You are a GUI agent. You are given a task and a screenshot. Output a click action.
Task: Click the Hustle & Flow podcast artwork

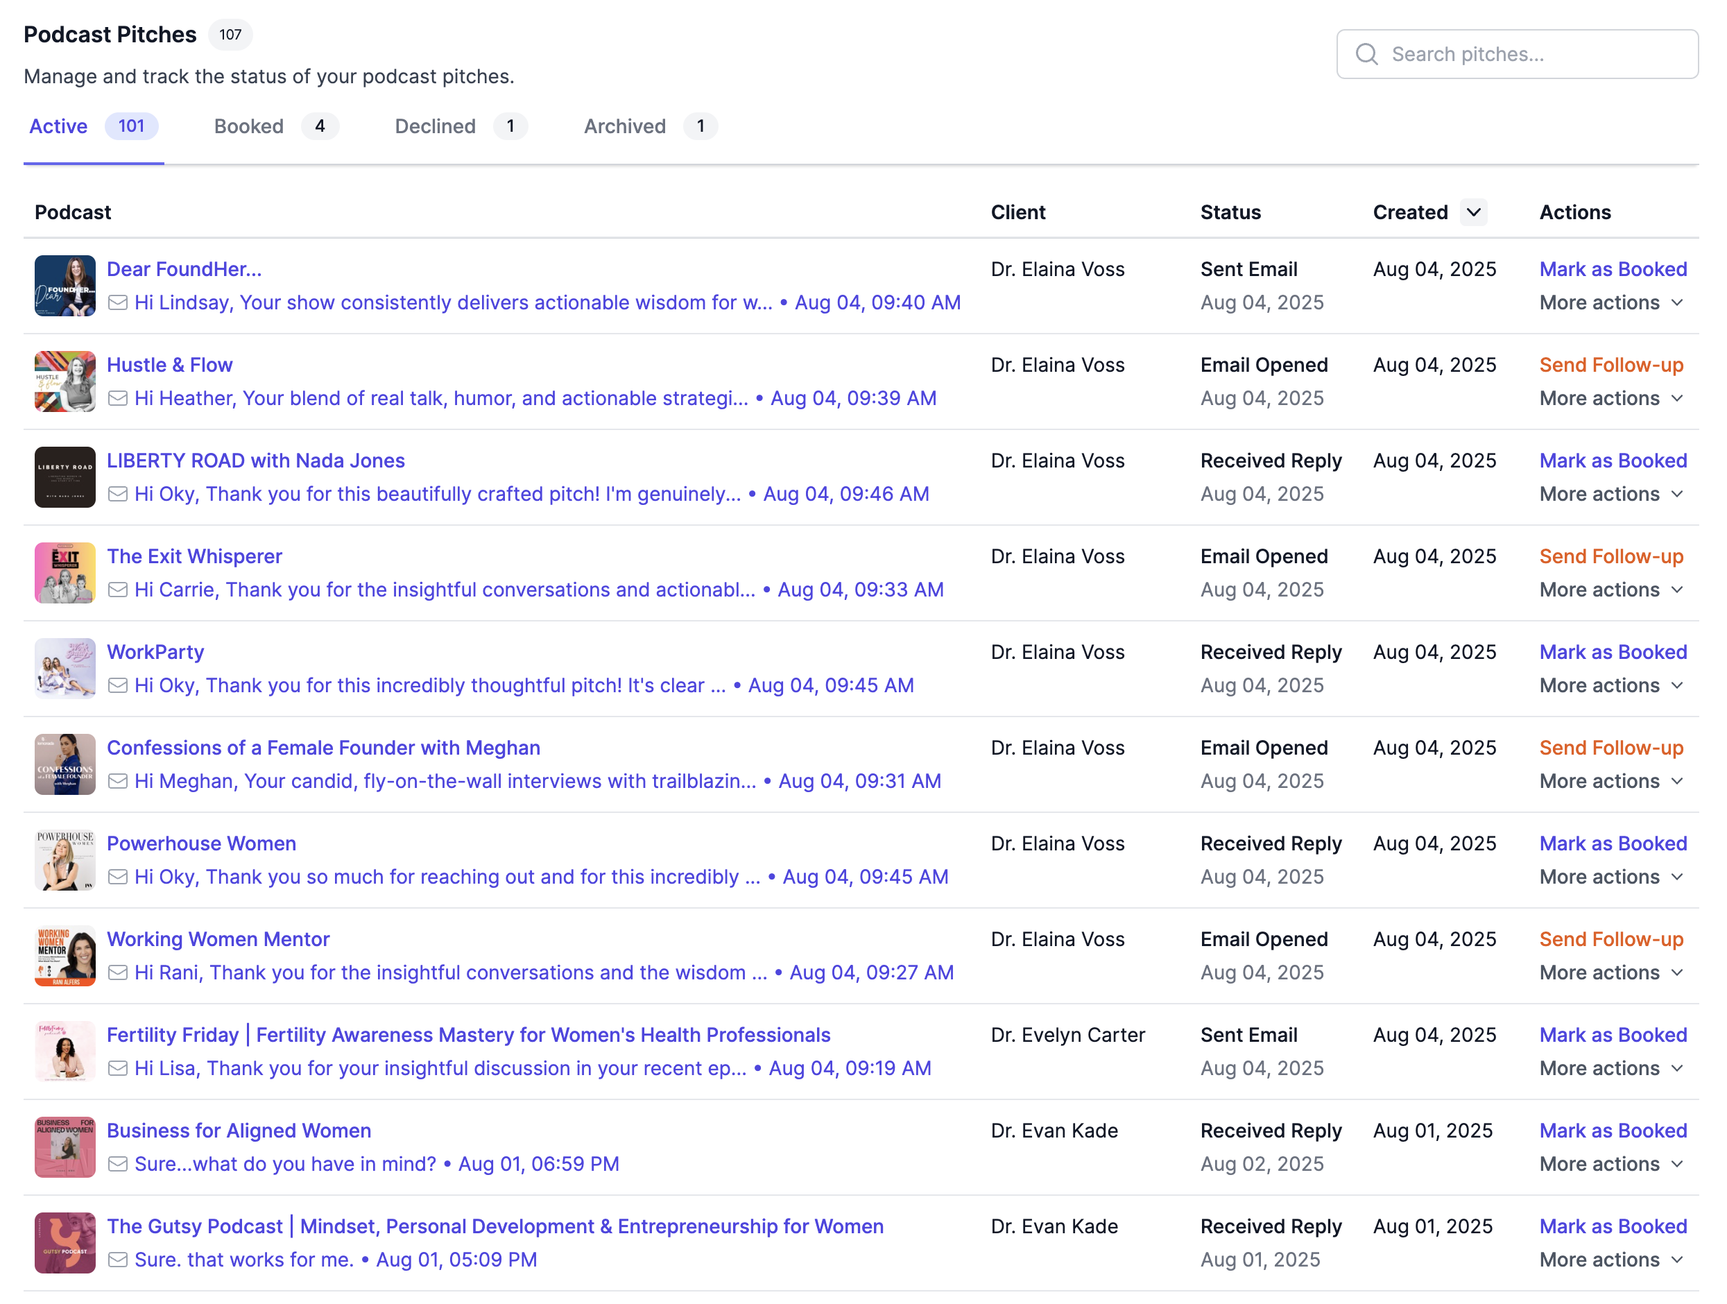coord(65,381)
